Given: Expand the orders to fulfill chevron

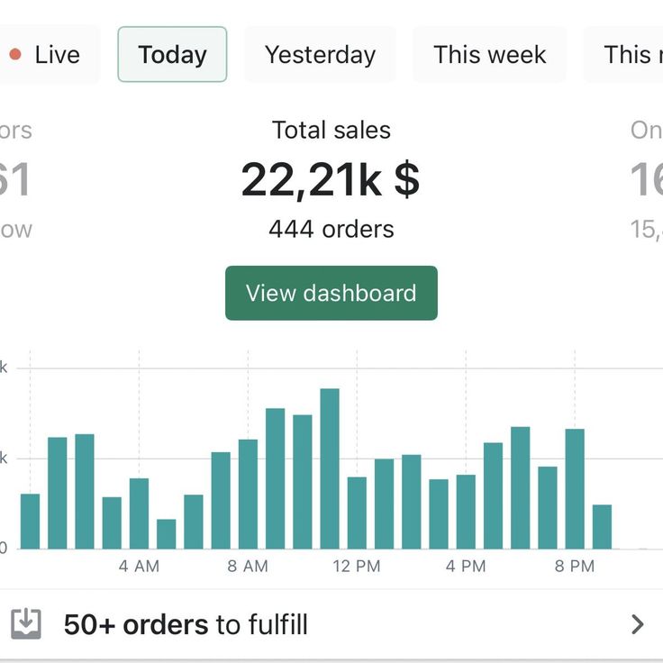Looking at the screenshot, I should (637, 624).
